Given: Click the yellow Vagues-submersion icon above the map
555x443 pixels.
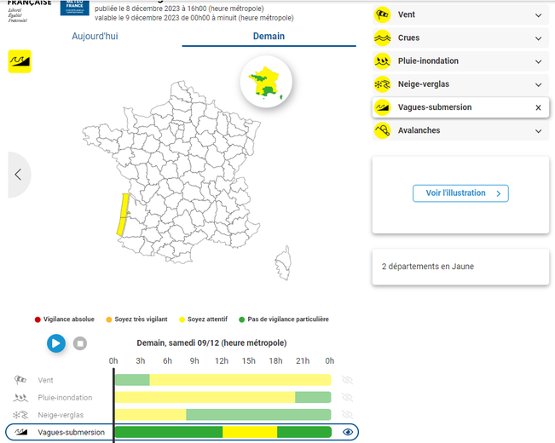Looking at the screenshot, I should coord(20,61).
